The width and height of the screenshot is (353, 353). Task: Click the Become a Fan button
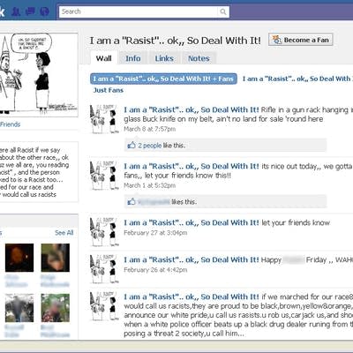[x=301, y=40]
